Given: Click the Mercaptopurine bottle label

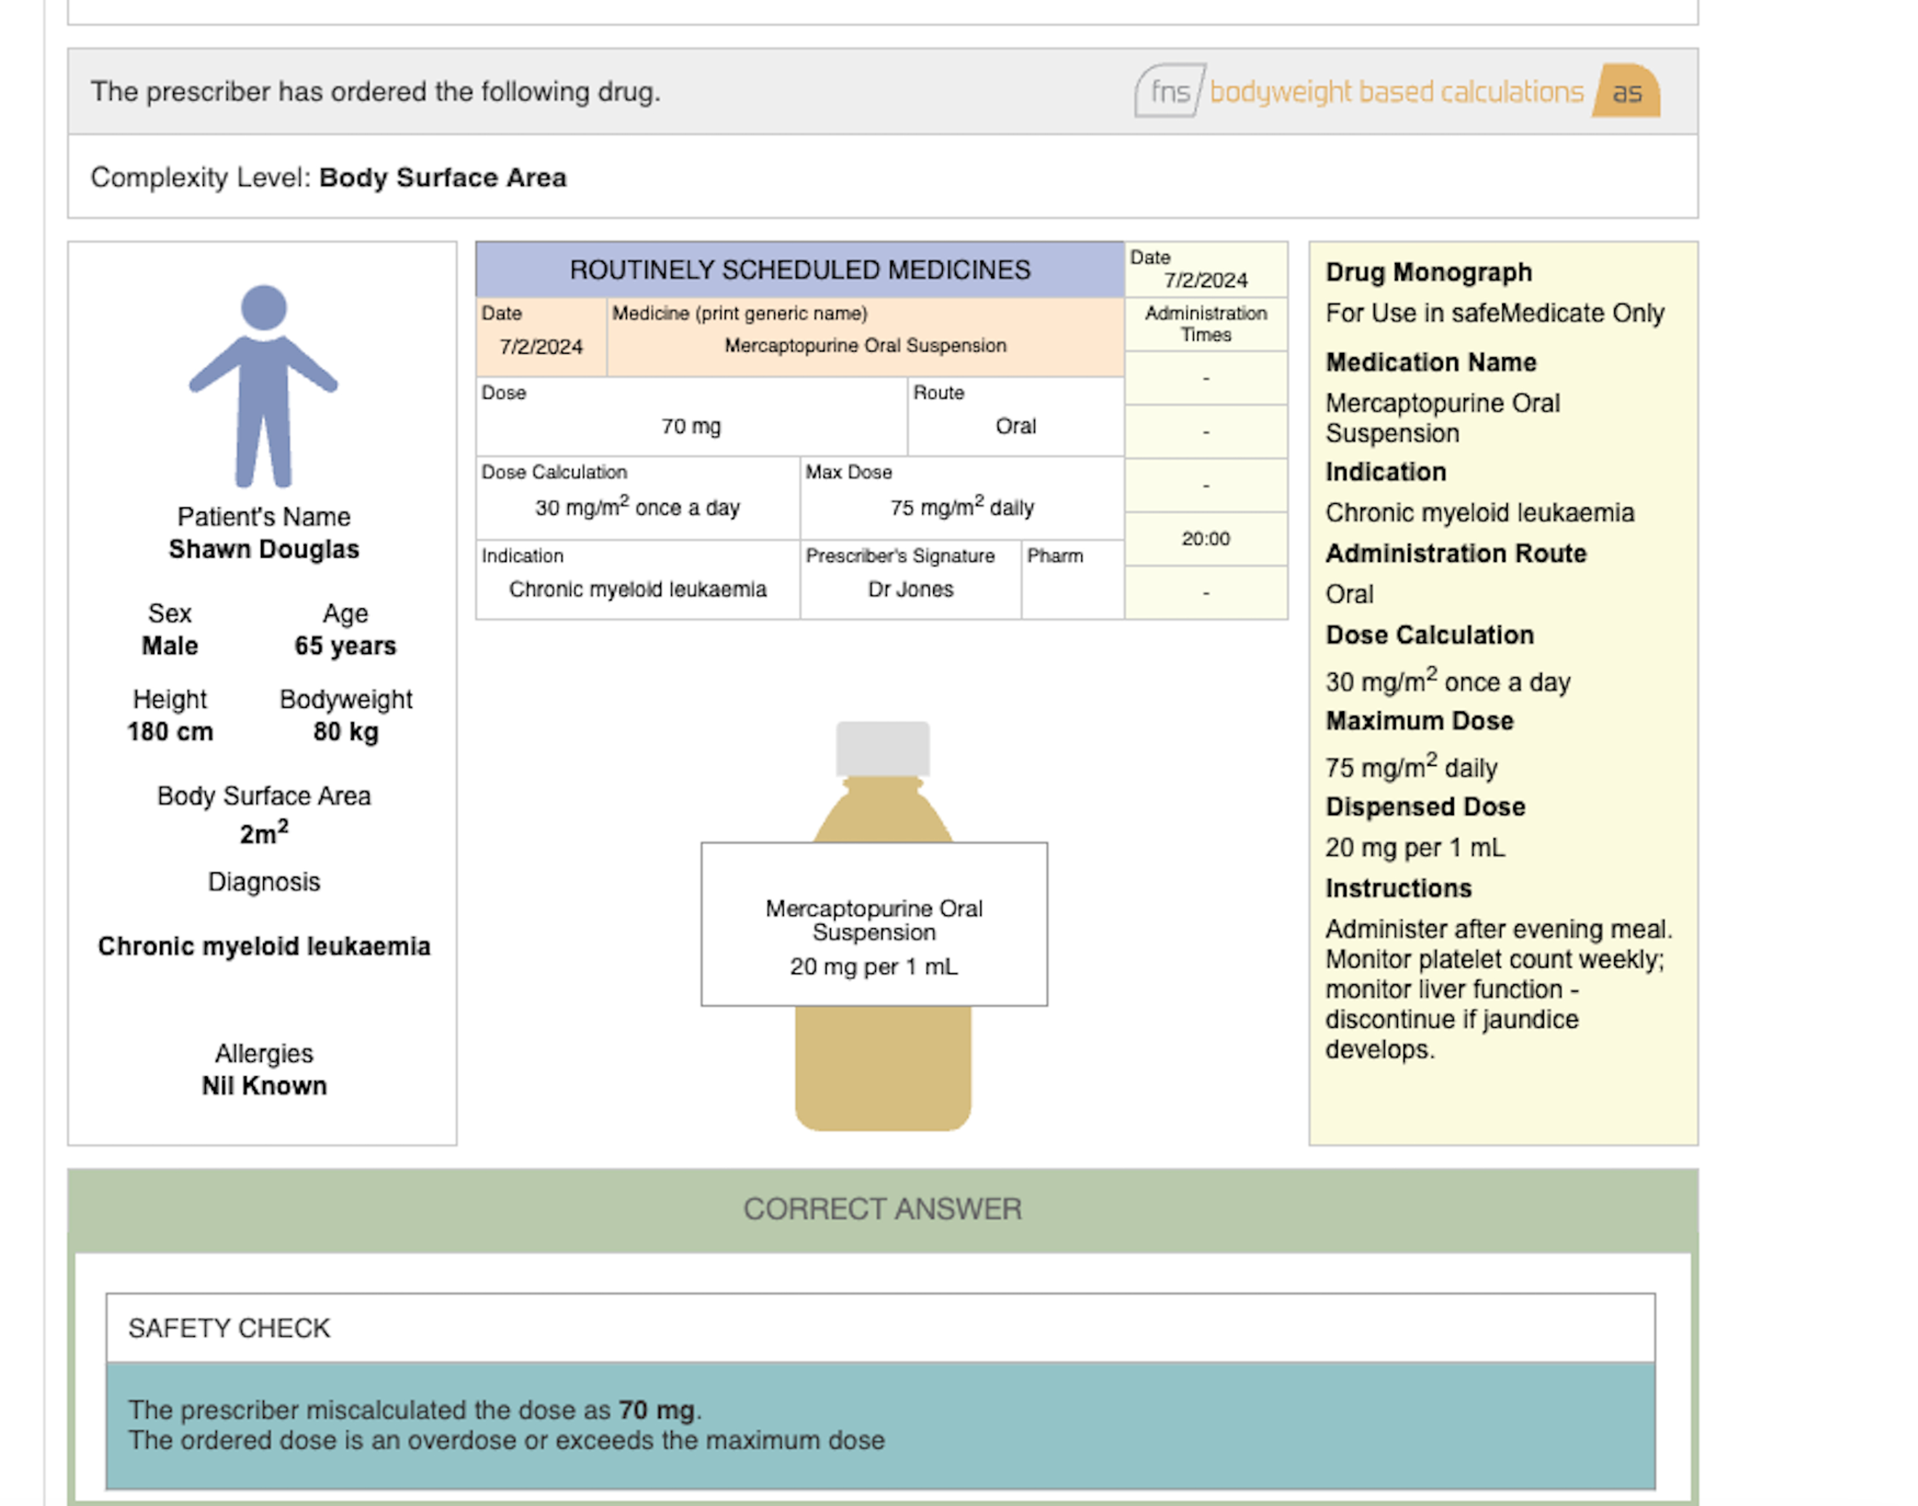Looking at the screenshot, I should click(873, 923).
